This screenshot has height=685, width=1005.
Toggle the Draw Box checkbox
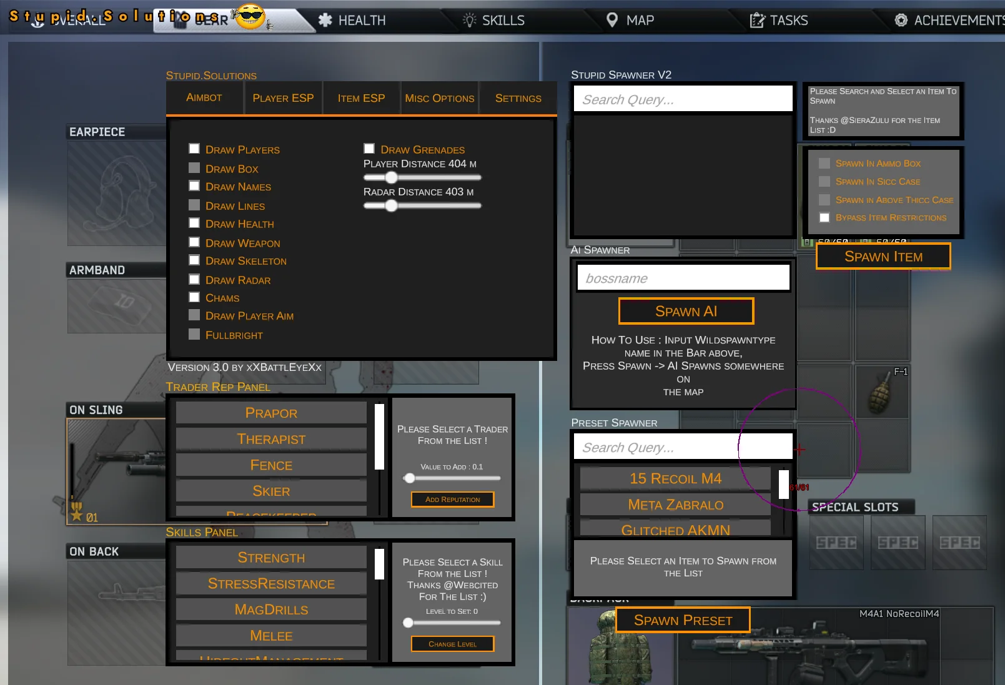pos(194,168)
